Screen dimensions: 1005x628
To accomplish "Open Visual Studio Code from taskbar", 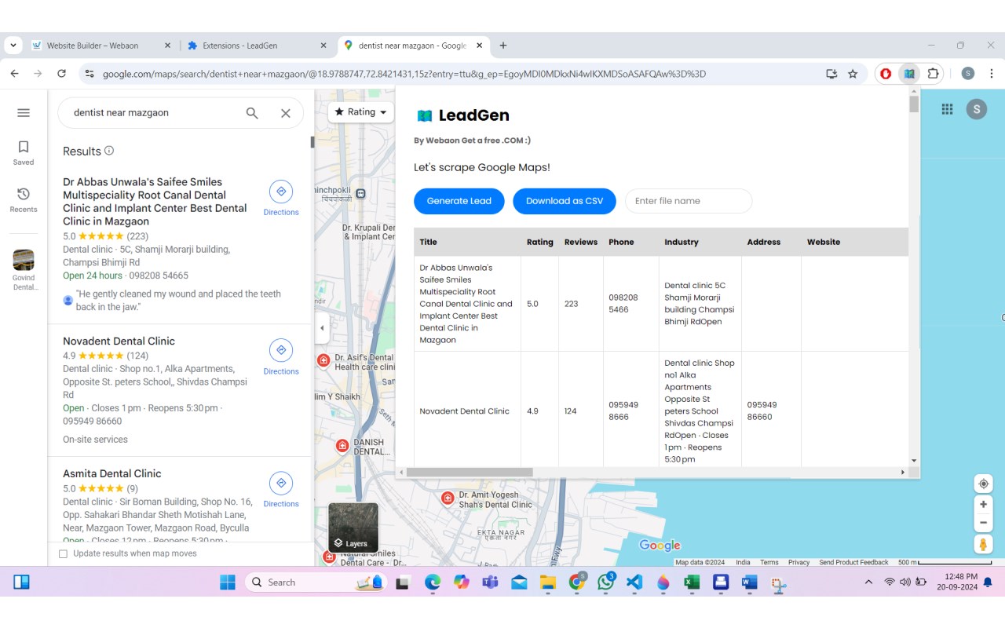I will click(x=634, y=582).
